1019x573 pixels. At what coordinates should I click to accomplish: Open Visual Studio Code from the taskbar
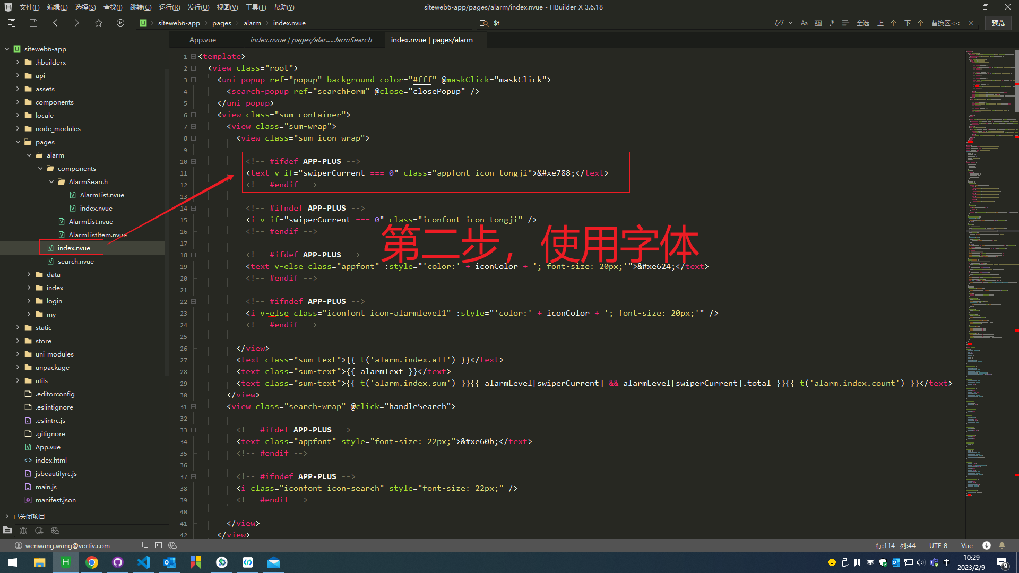(144, 562)
